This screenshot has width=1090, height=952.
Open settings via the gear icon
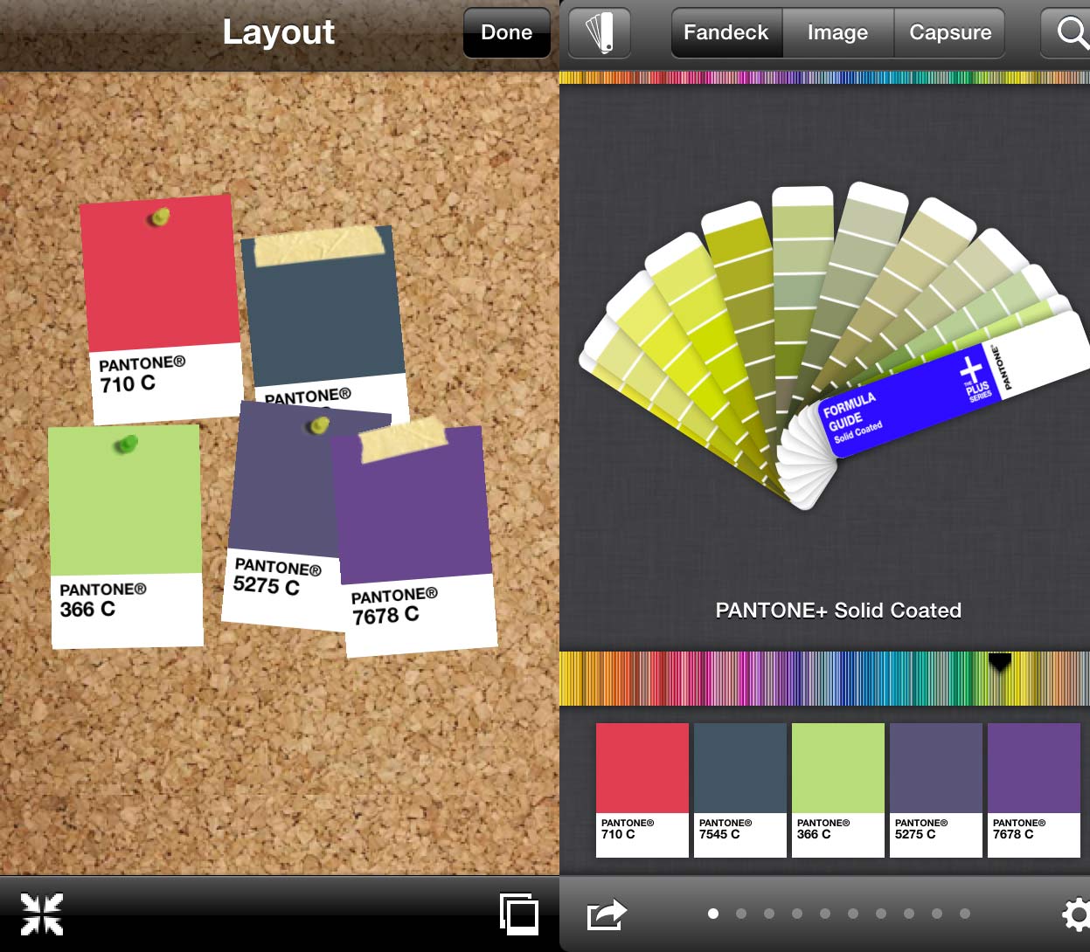1075,914
